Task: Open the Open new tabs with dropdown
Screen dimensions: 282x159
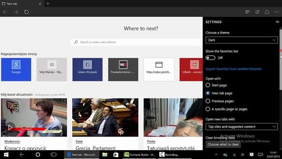Action: 241,127
